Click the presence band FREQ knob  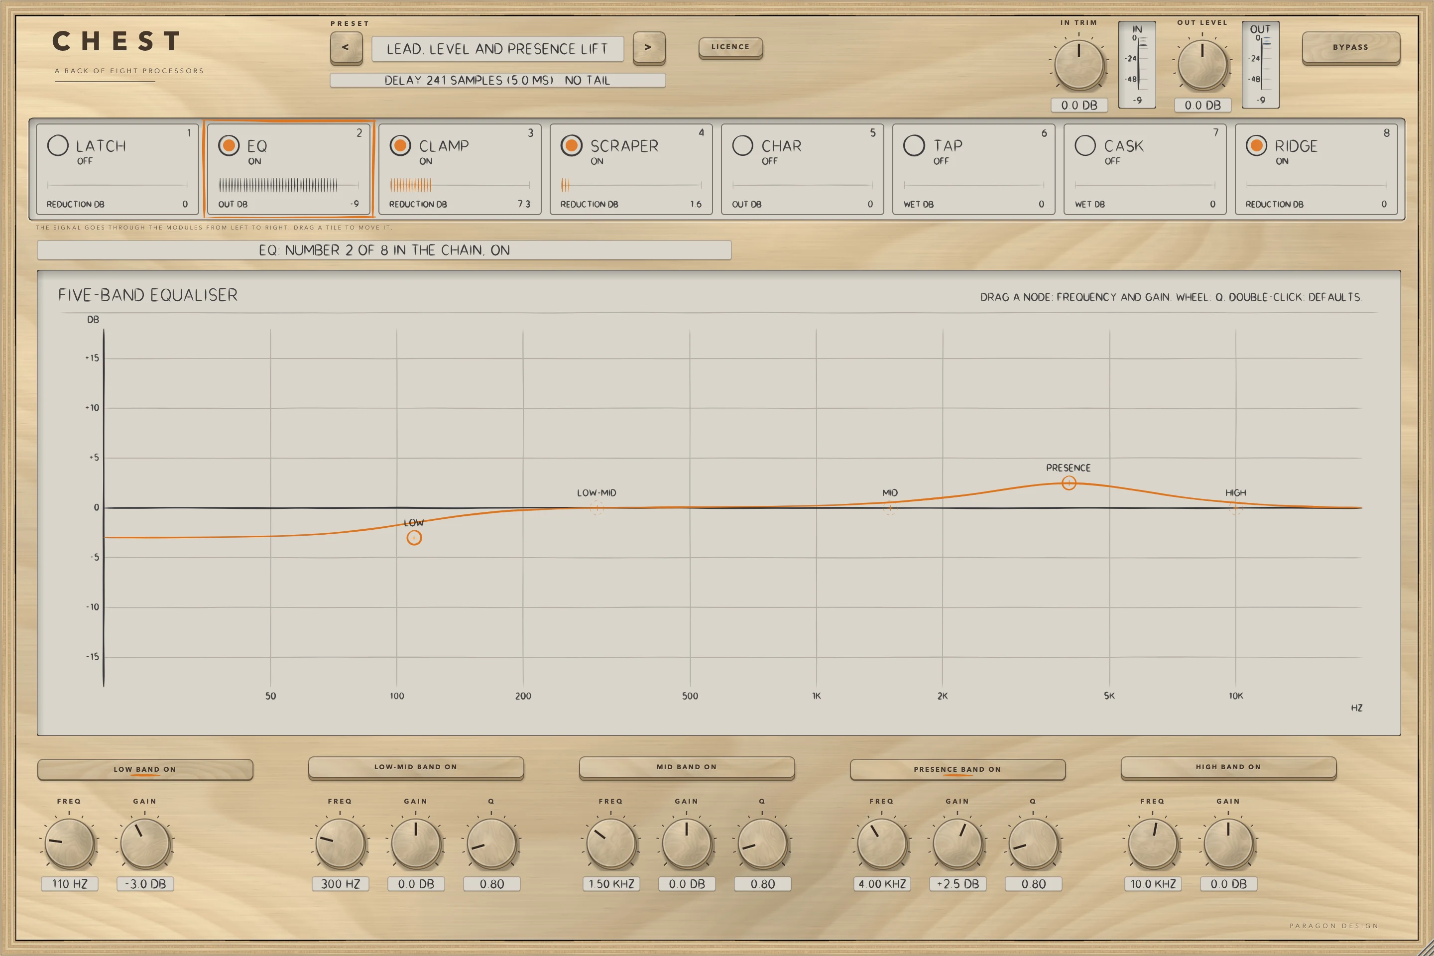click(x=882, y=843)
